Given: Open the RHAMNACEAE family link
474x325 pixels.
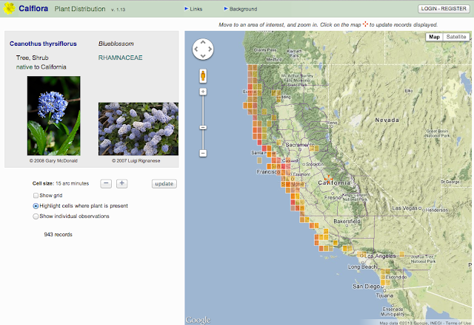Looking at the screenshot, I should coord(120,58).
